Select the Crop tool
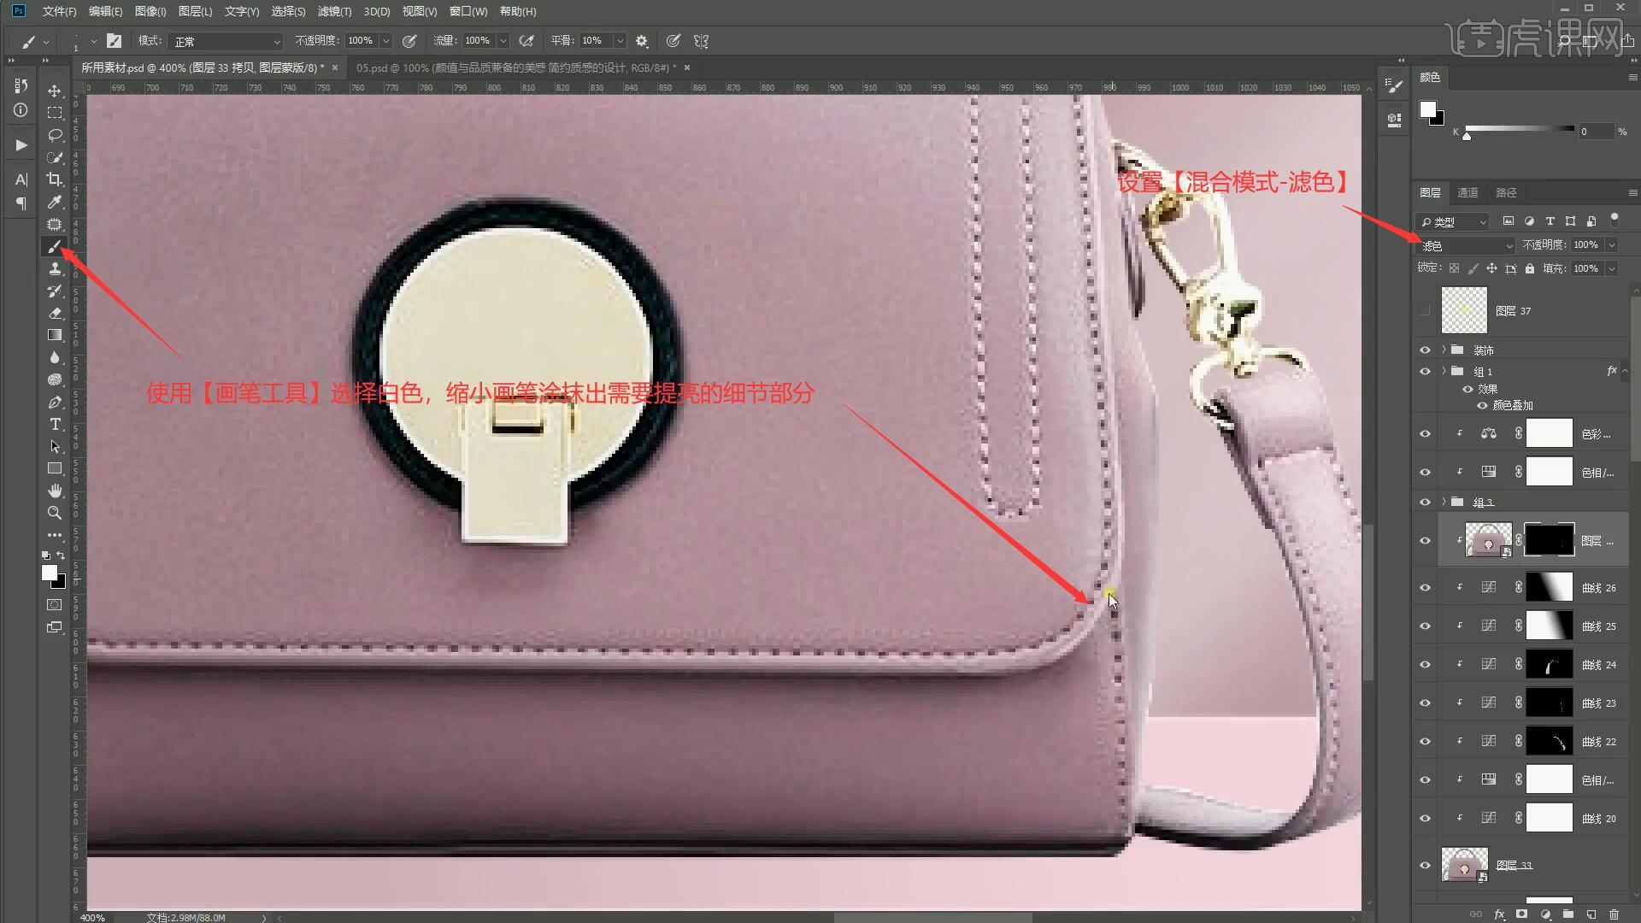The height and width of the screenshot is (923, 1641). pos(55,179)
